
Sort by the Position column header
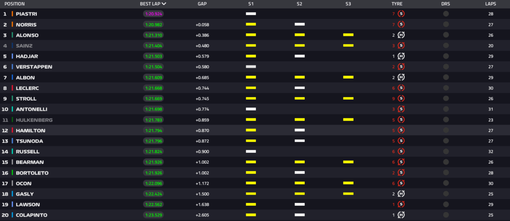pyautogui.click(x=14, y=3)
